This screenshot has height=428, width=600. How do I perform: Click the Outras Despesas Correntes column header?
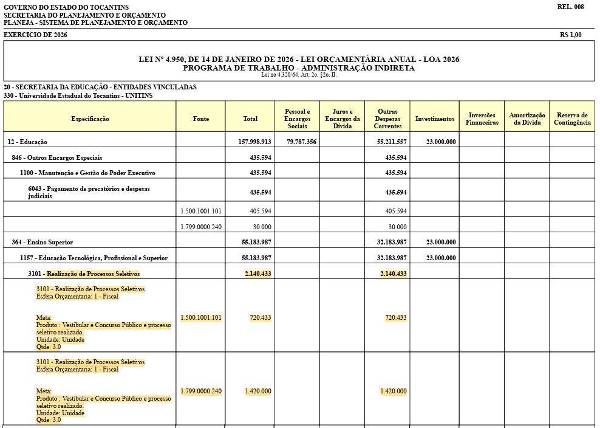387,119
